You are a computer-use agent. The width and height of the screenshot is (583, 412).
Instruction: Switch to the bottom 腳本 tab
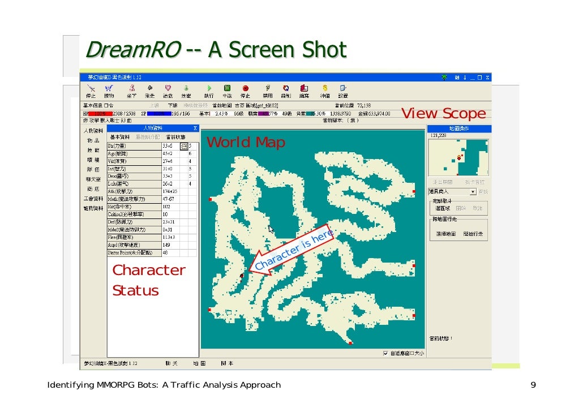[227, 363]
